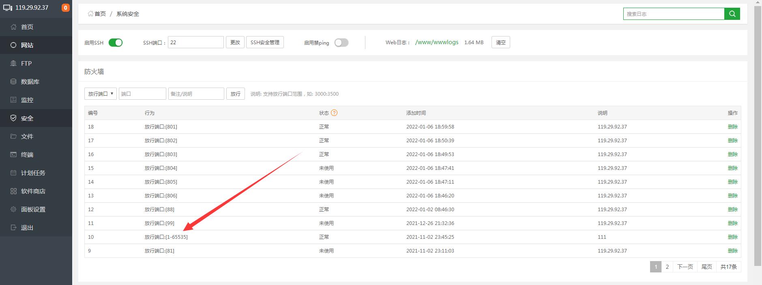Enable the block ping toggle
Screen dimensions: 762x285
[341, 43]
